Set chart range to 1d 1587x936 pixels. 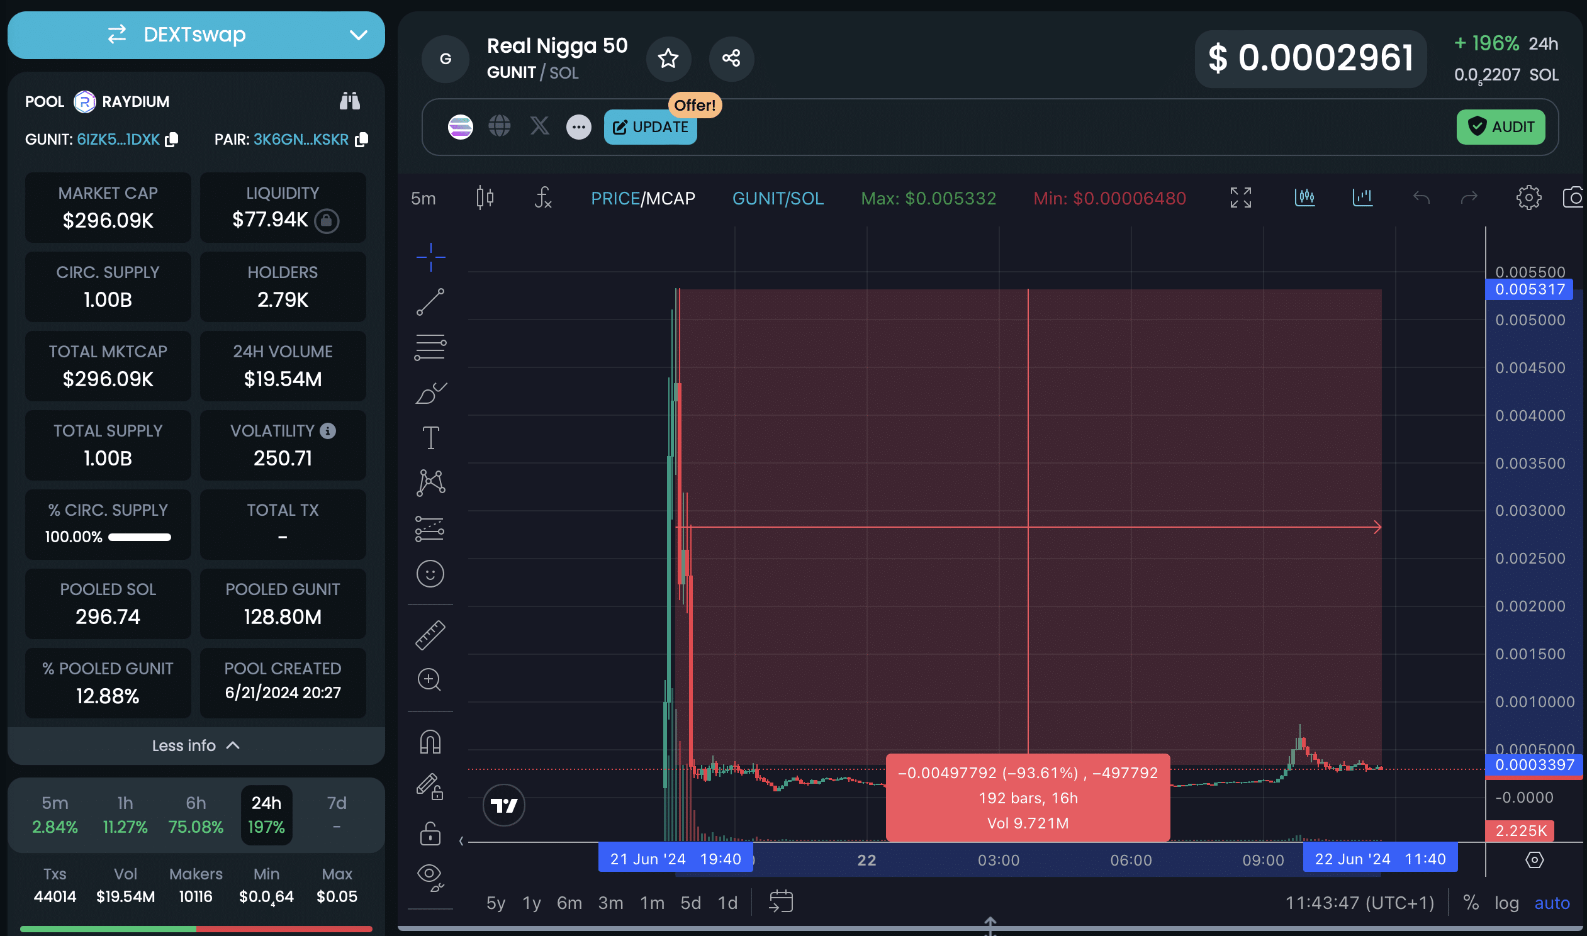click(728, 903)
